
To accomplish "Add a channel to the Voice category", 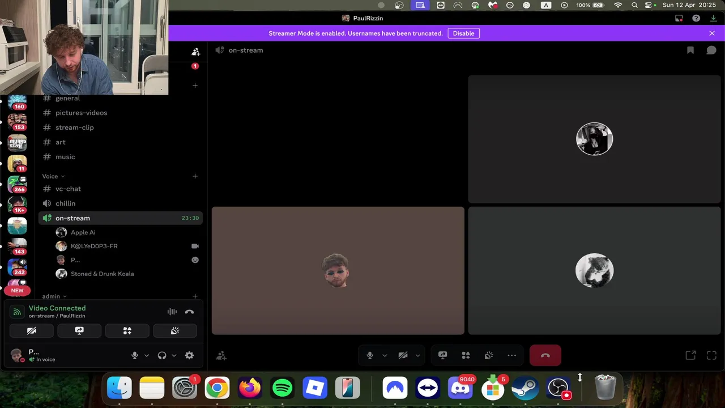I will [195, 176].
